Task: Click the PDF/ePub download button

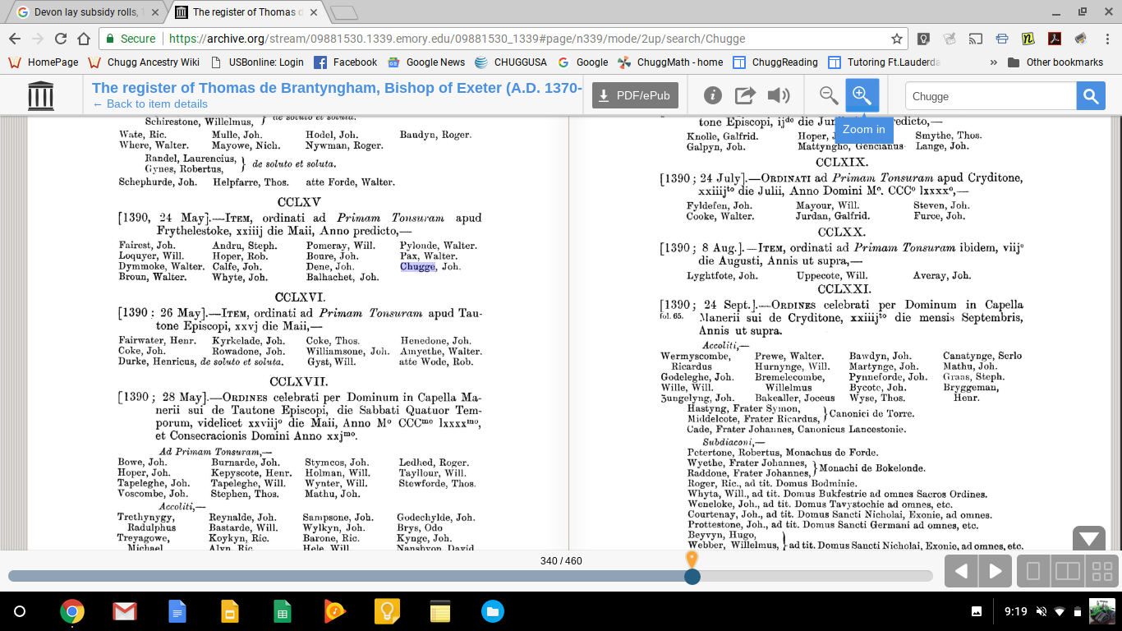Action: point(635,95)
